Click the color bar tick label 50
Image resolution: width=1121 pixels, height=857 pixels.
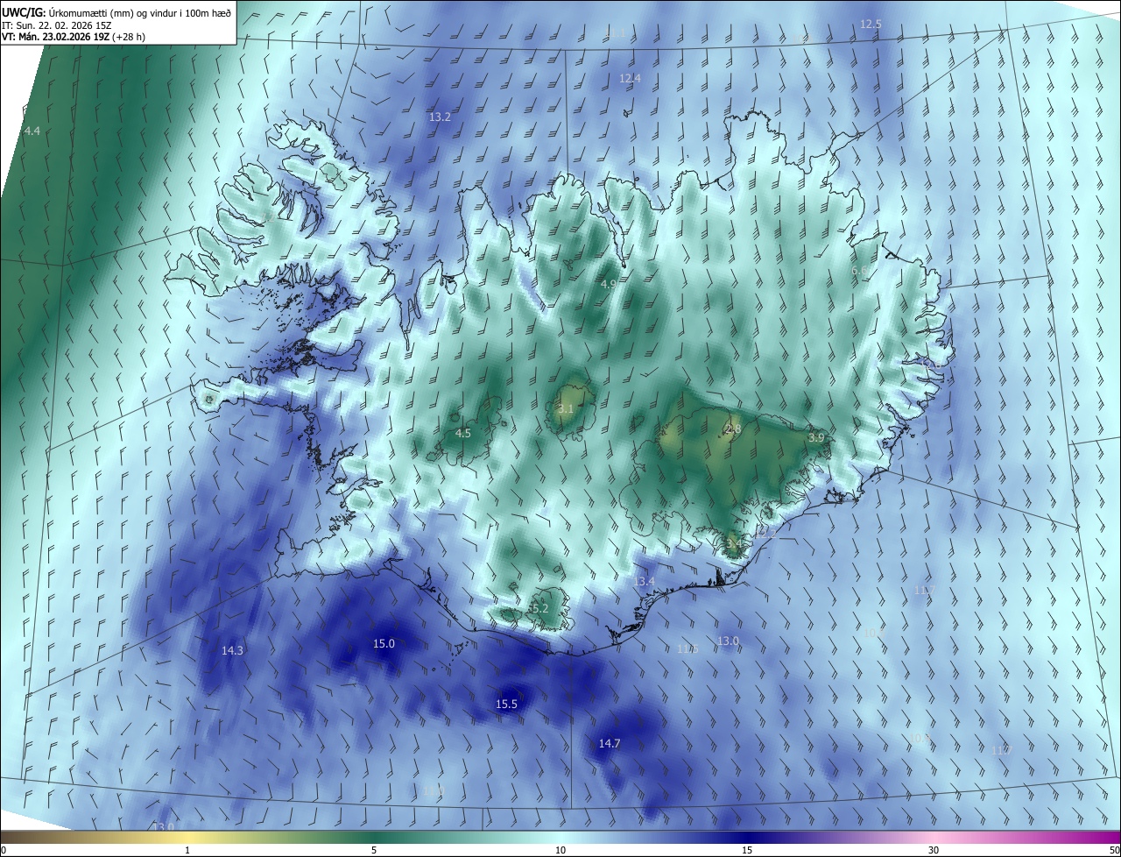coord(1114,850)
